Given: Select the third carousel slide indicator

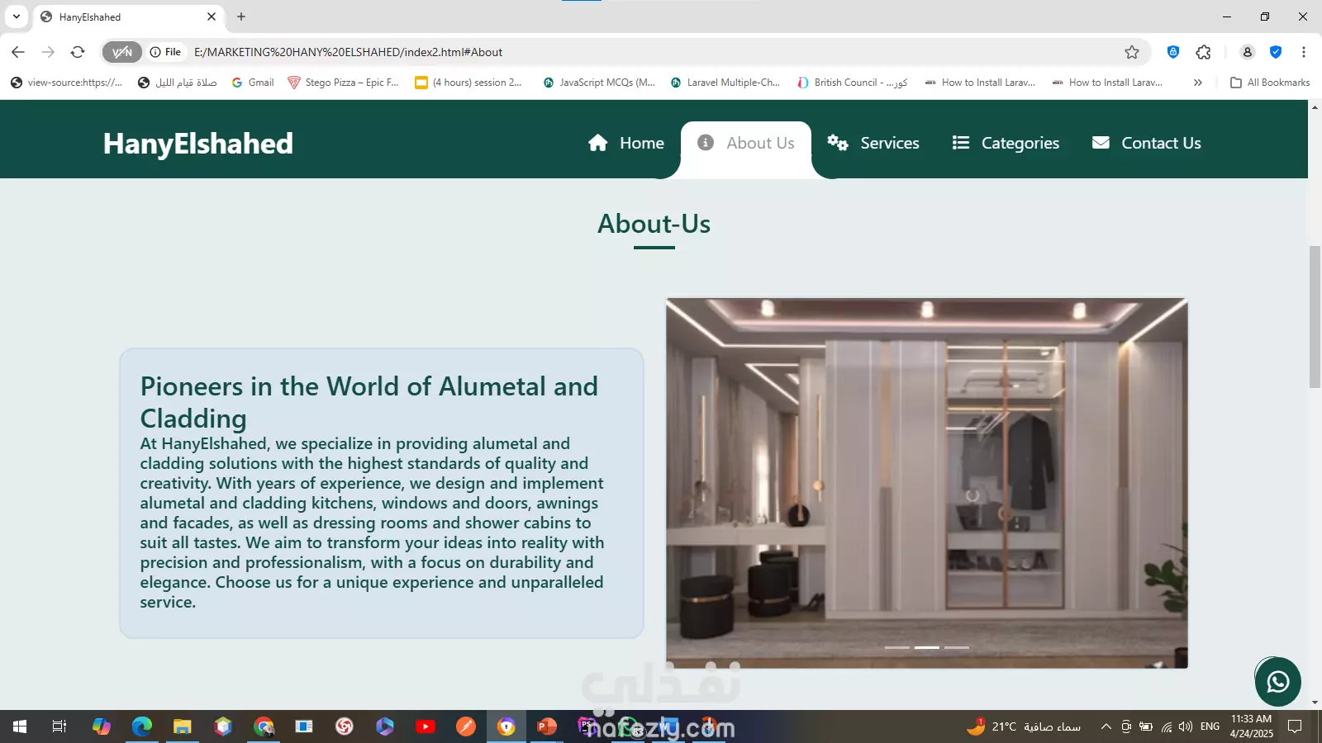Looking at the screenshot, I should 957,647.
